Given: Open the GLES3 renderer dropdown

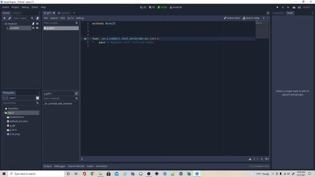Looking at the screenshot, I should [x=308, y=7].
